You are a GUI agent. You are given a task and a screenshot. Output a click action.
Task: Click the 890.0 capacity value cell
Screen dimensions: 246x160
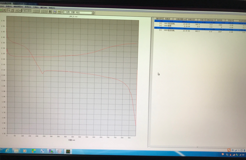(x=197, y=31)
